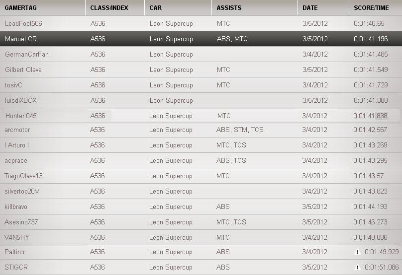Image resolution: width=402 pixels, height=275 pixels.
Task: Click the 0:01:43.269 time for I Arturo I
Action: tap(370, 145)
